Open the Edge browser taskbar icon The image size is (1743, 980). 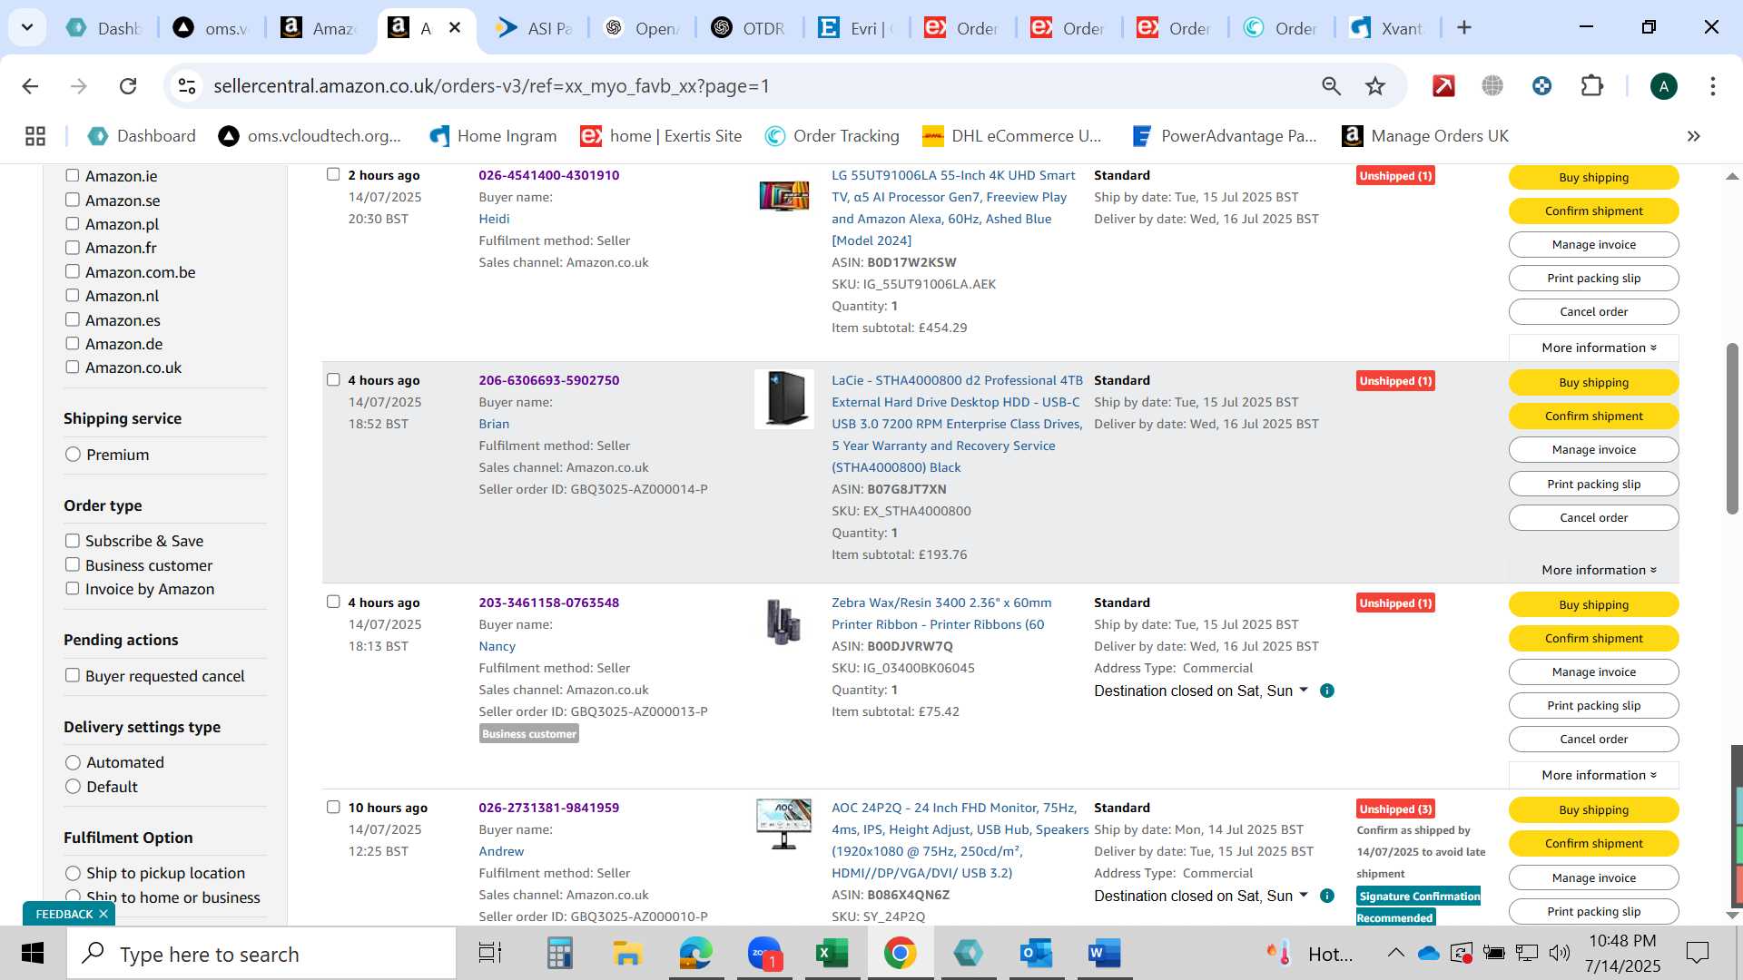pyautogui.click(x=695, y=954)
